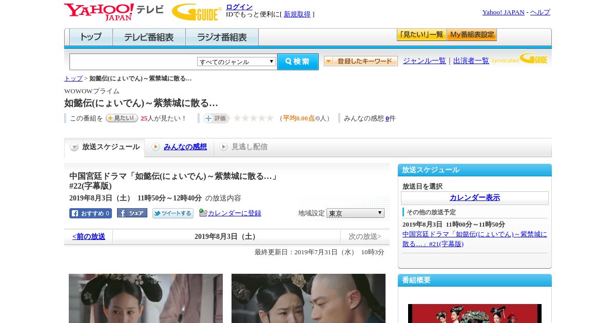Click the ログイン link
Image resolution: width=616 pixels, height=323 pixels.
click(x=239, y=7)
